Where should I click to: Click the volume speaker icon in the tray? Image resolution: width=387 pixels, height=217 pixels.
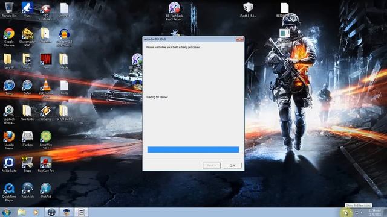[x=362, y=212]
